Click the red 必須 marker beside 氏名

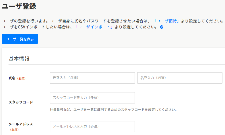22,78
